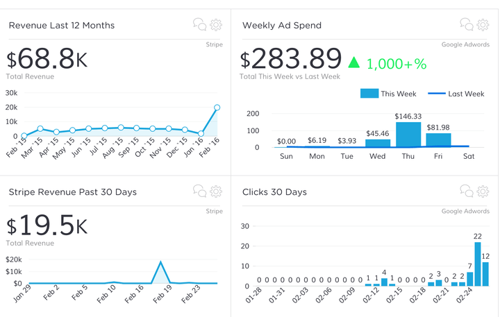Click the Wednesday $45.46 ad spend bar

pyautogui.click(x=378, y=143)
